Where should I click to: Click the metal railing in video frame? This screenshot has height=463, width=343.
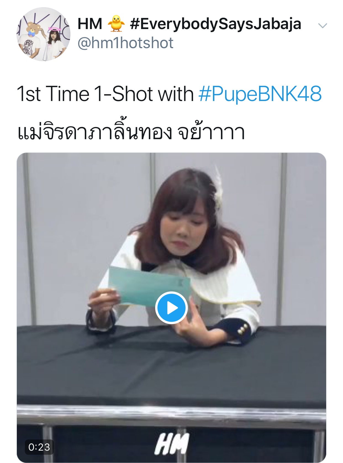tap(171, 415)
